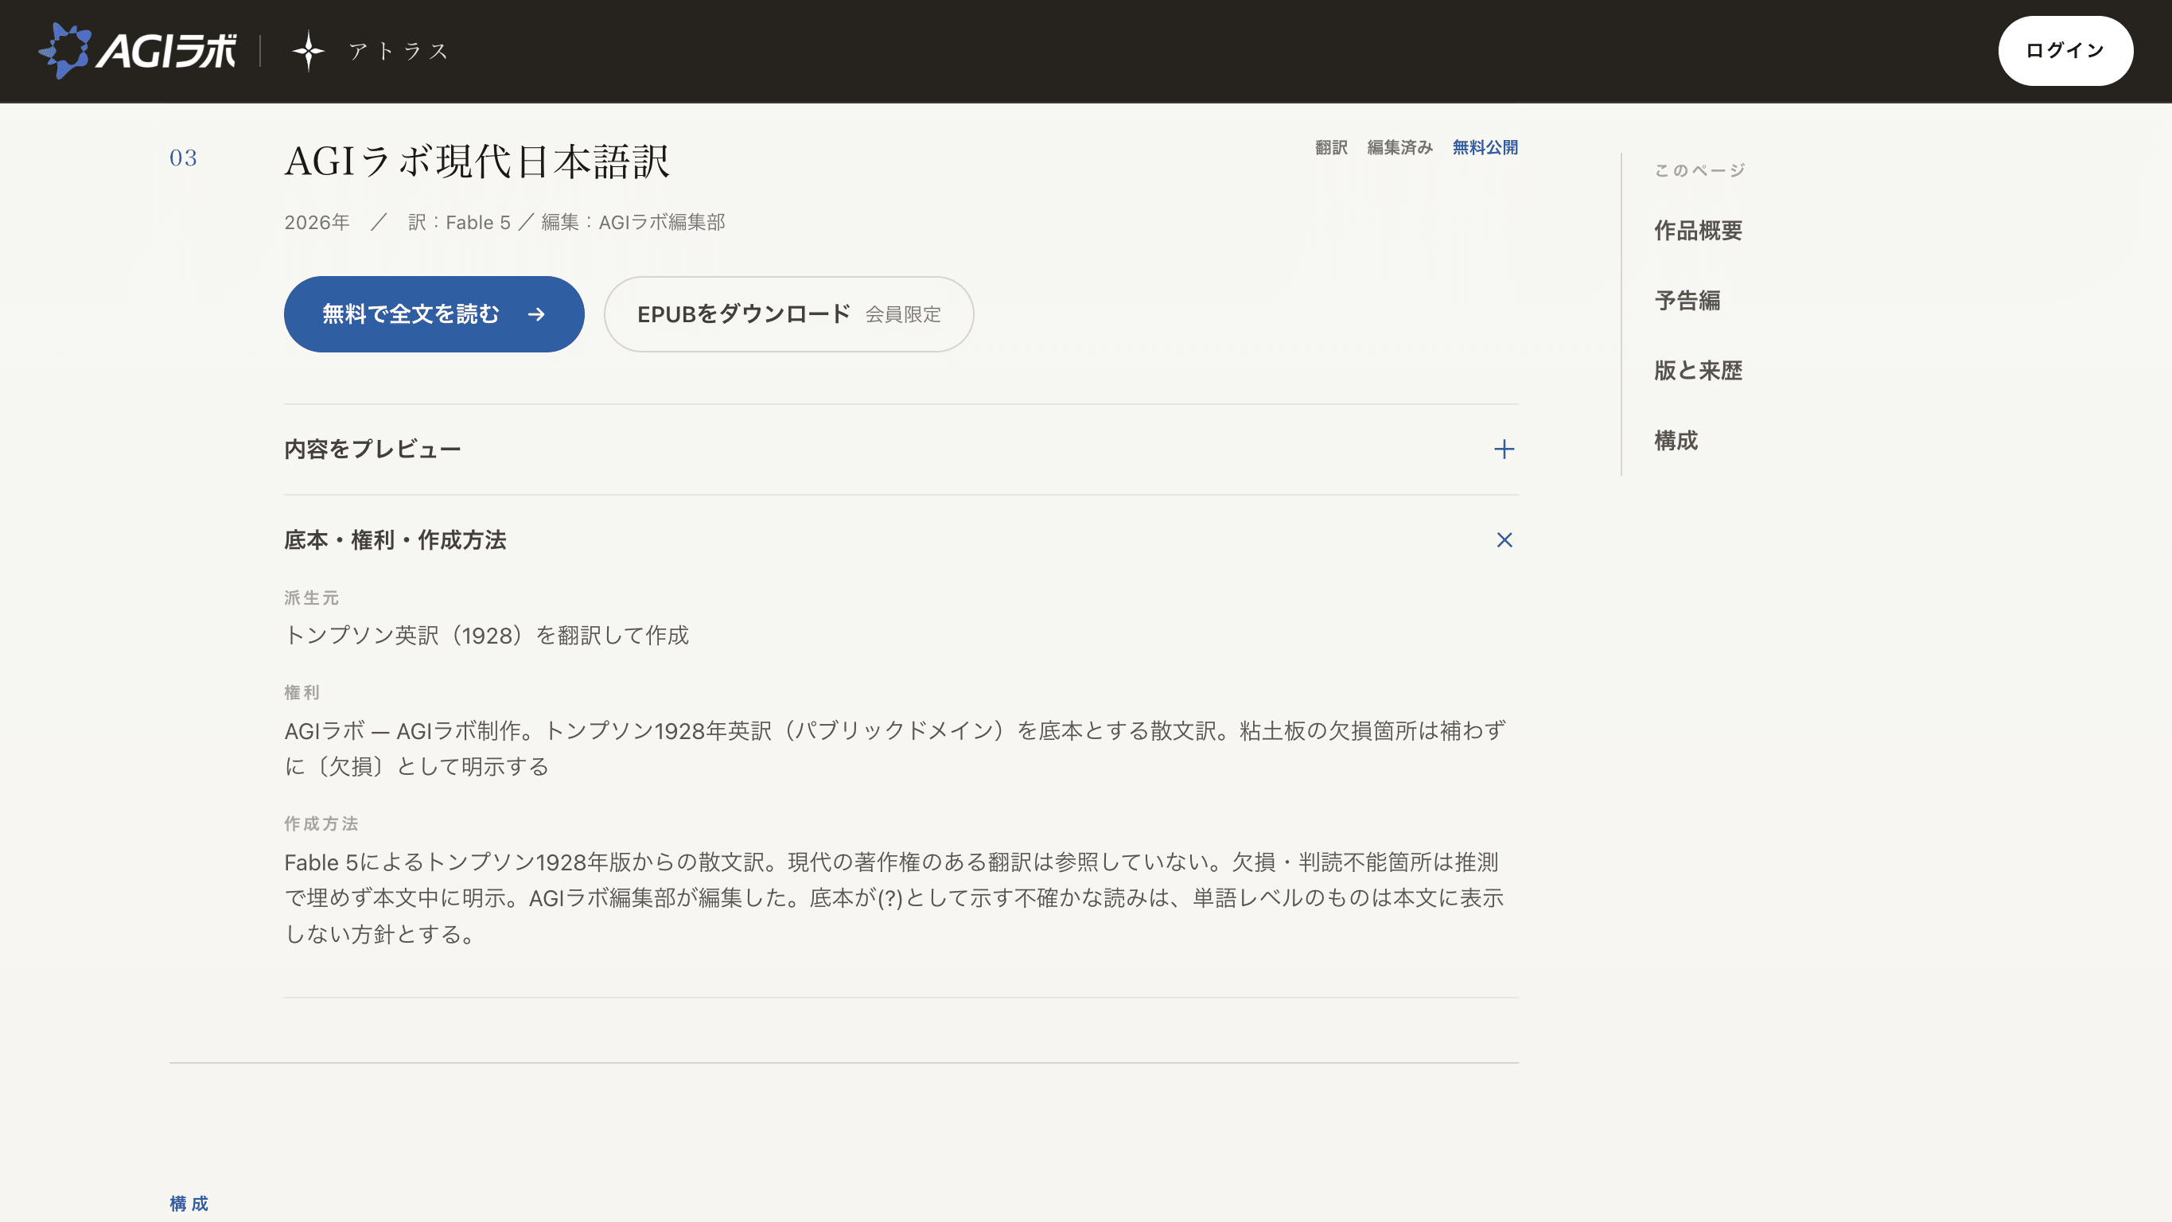
Task: Click the 構成 heading at page bottom
Action: click(189, 1204)
